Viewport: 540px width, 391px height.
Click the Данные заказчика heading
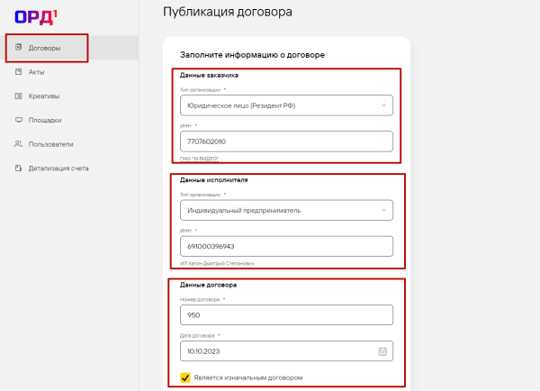pyautogui.click(x=209, y=75)
